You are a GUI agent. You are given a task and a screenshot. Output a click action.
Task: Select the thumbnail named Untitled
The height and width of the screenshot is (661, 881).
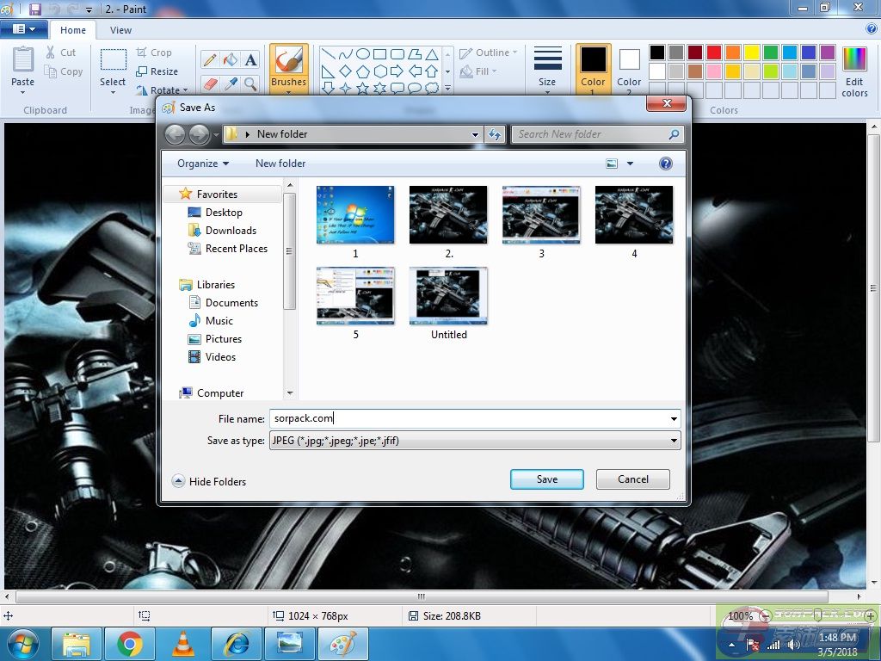pos(448,296)
